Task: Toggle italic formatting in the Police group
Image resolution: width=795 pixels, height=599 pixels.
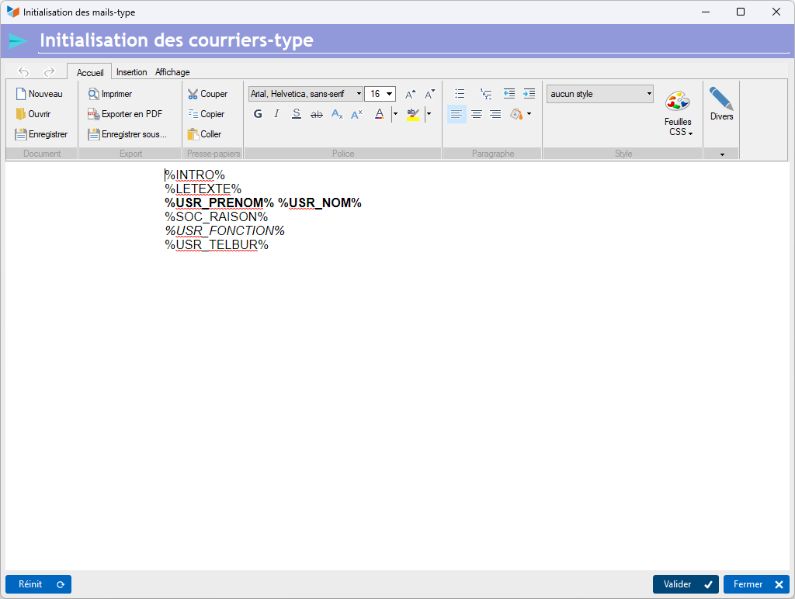Action: coord(276,114)
